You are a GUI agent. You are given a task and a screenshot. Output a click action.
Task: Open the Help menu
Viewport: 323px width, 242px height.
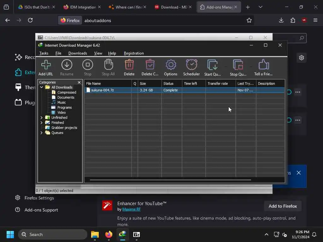coord(112,53)
